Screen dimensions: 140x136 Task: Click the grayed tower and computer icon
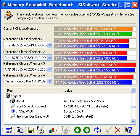[65, 130]
